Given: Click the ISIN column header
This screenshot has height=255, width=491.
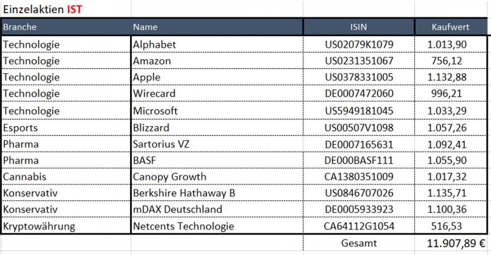Looking at the screenshot, I should [359, 27].
